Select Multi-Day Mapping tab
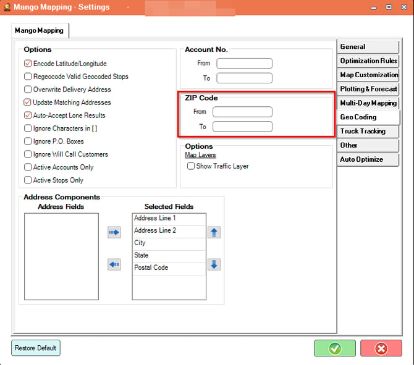 pos(368,103)
